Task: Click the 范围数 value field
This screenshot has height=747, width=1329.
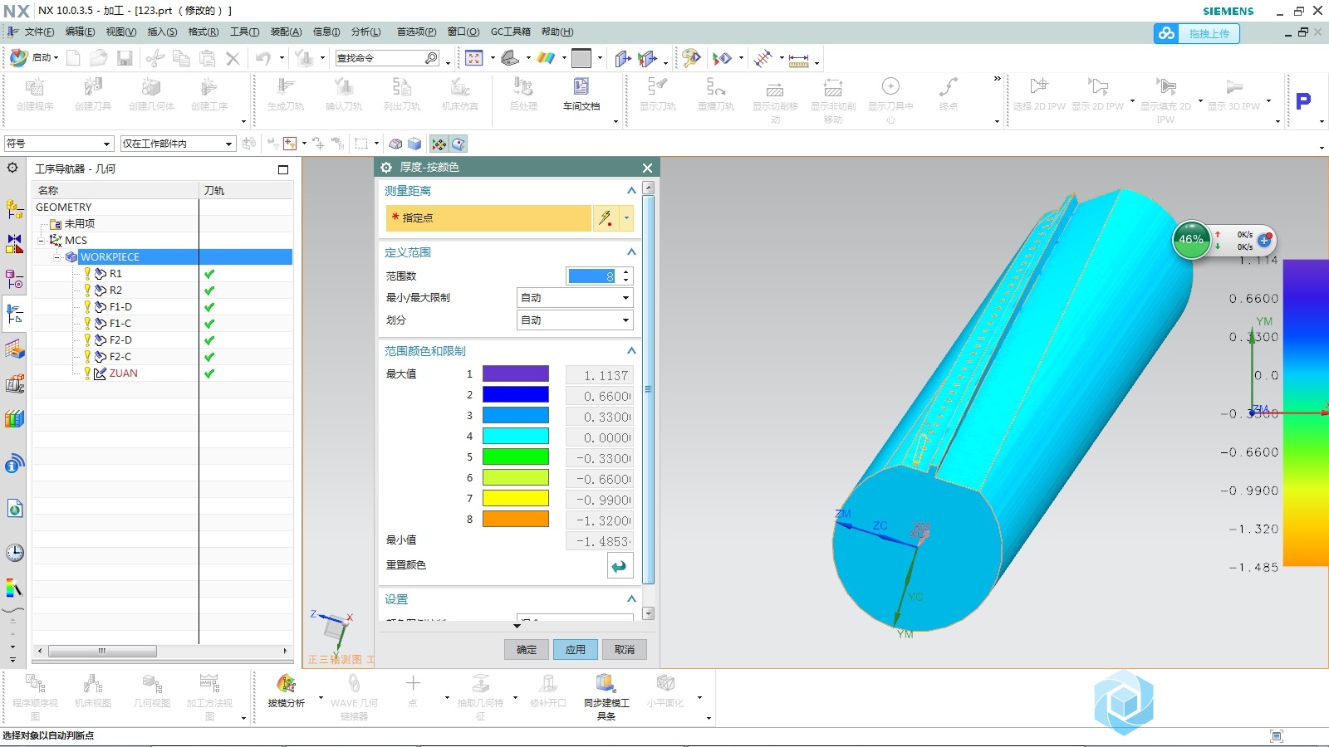Action: coord(592,276)
